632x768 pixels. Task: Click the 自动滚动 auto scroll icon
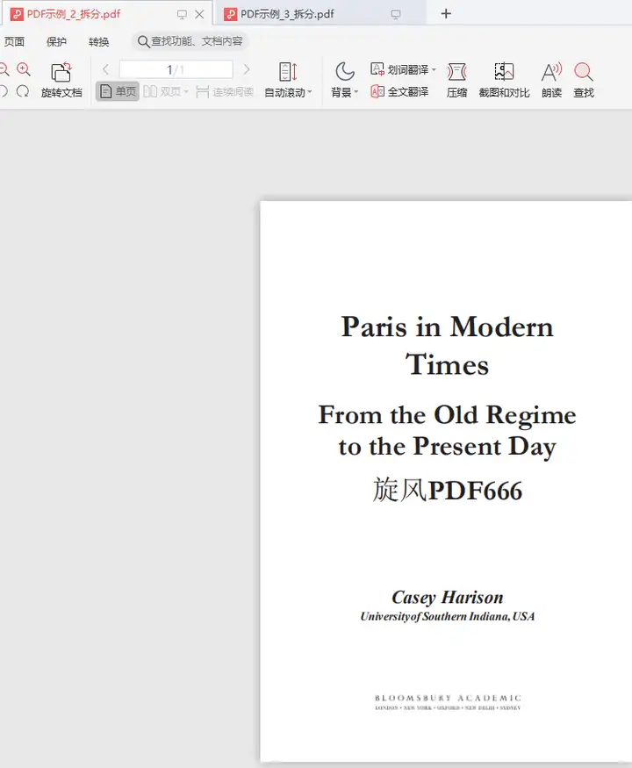click(288, 71)
